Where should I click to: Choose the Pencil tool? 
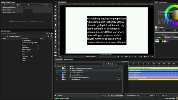pos(55,13)
